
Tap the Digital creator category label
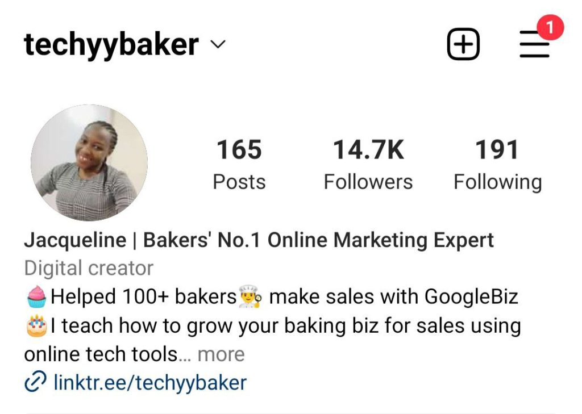click(x=89, y=268)
